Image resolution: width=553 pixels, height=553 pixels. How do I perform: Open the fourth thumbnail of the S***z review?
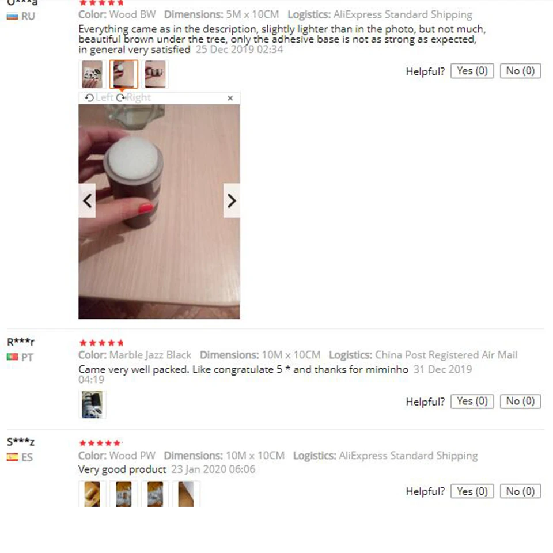[186, 494]
